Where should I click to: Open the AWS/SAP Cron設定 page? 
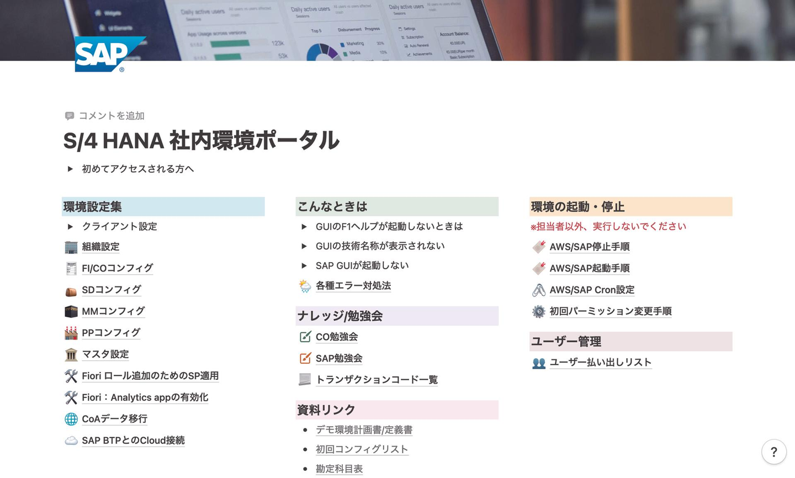click(x=592, y=290)
